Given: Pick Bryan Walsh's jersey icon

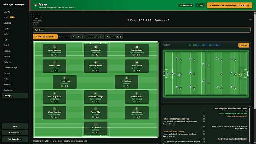Looking at the screenshot, I should [137, 63].
